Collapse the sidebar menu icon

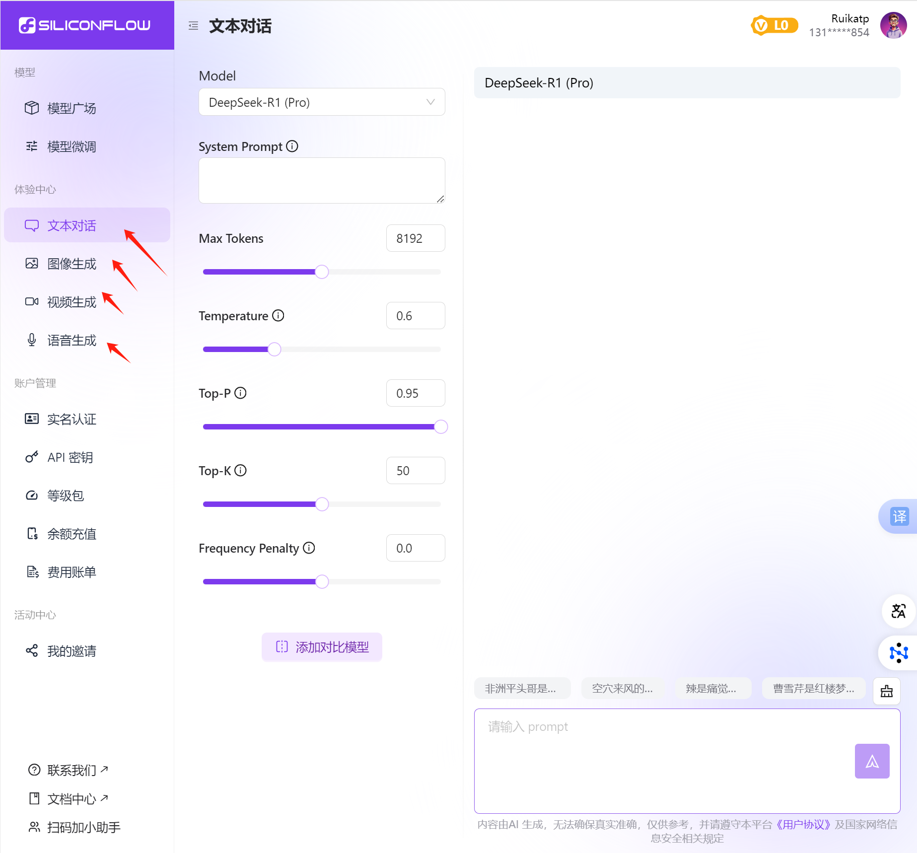click(x=193, y=26)
